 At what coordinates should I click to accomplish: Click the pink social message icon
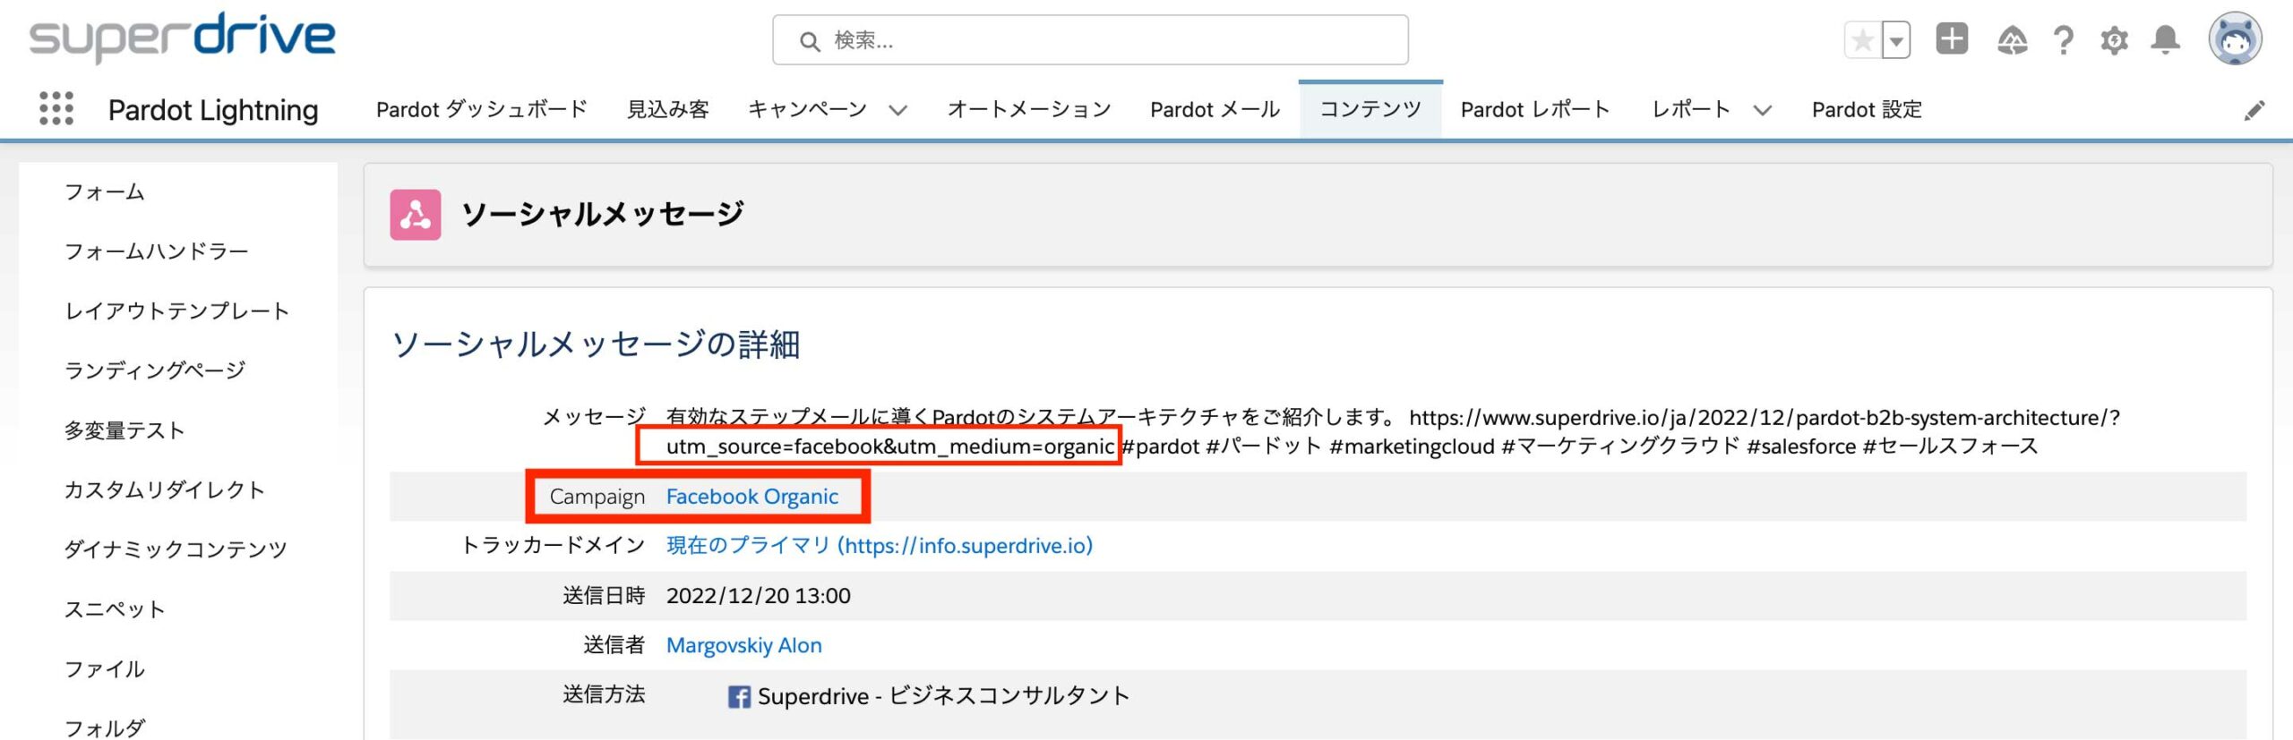416,215
